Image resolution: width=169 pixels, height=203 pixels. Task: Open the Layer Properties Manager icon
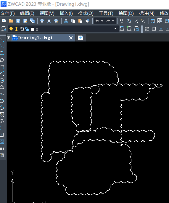pos(4,29)
